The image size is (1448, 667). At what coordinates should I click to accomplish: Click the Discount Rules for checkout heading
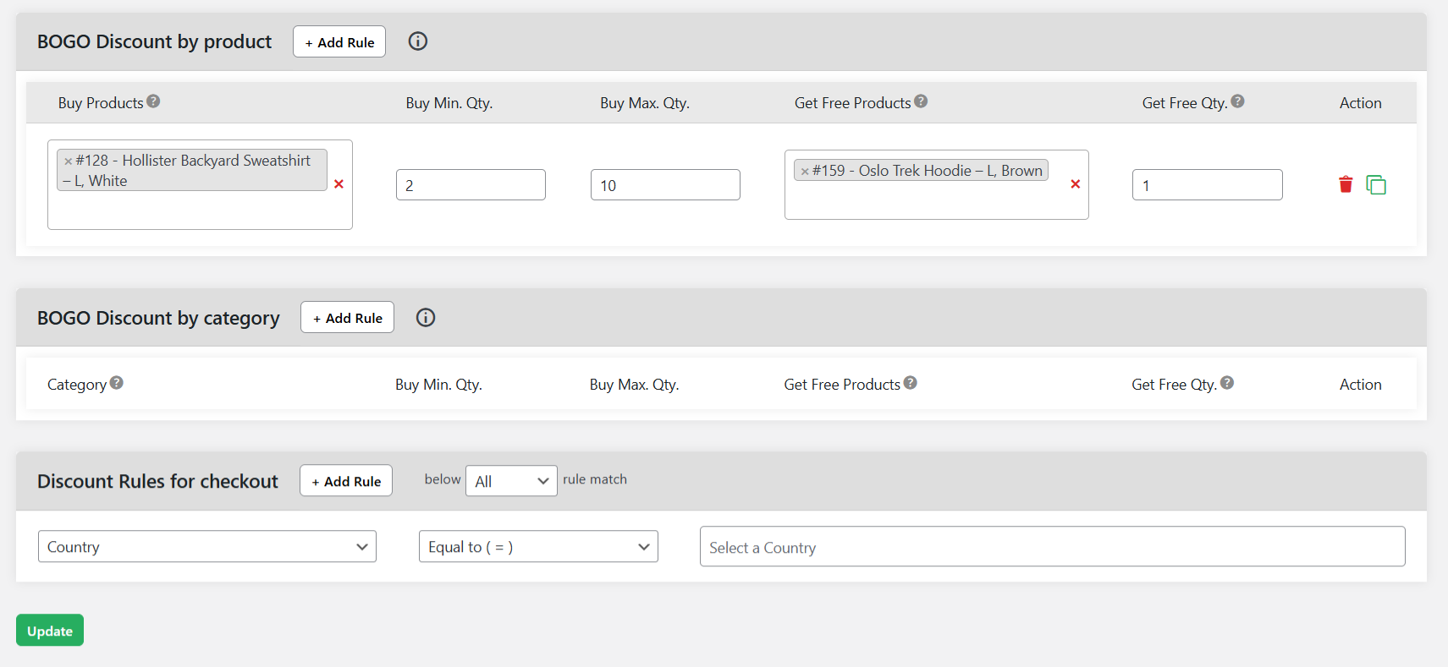pyautogui.click(x=157, y=481)
